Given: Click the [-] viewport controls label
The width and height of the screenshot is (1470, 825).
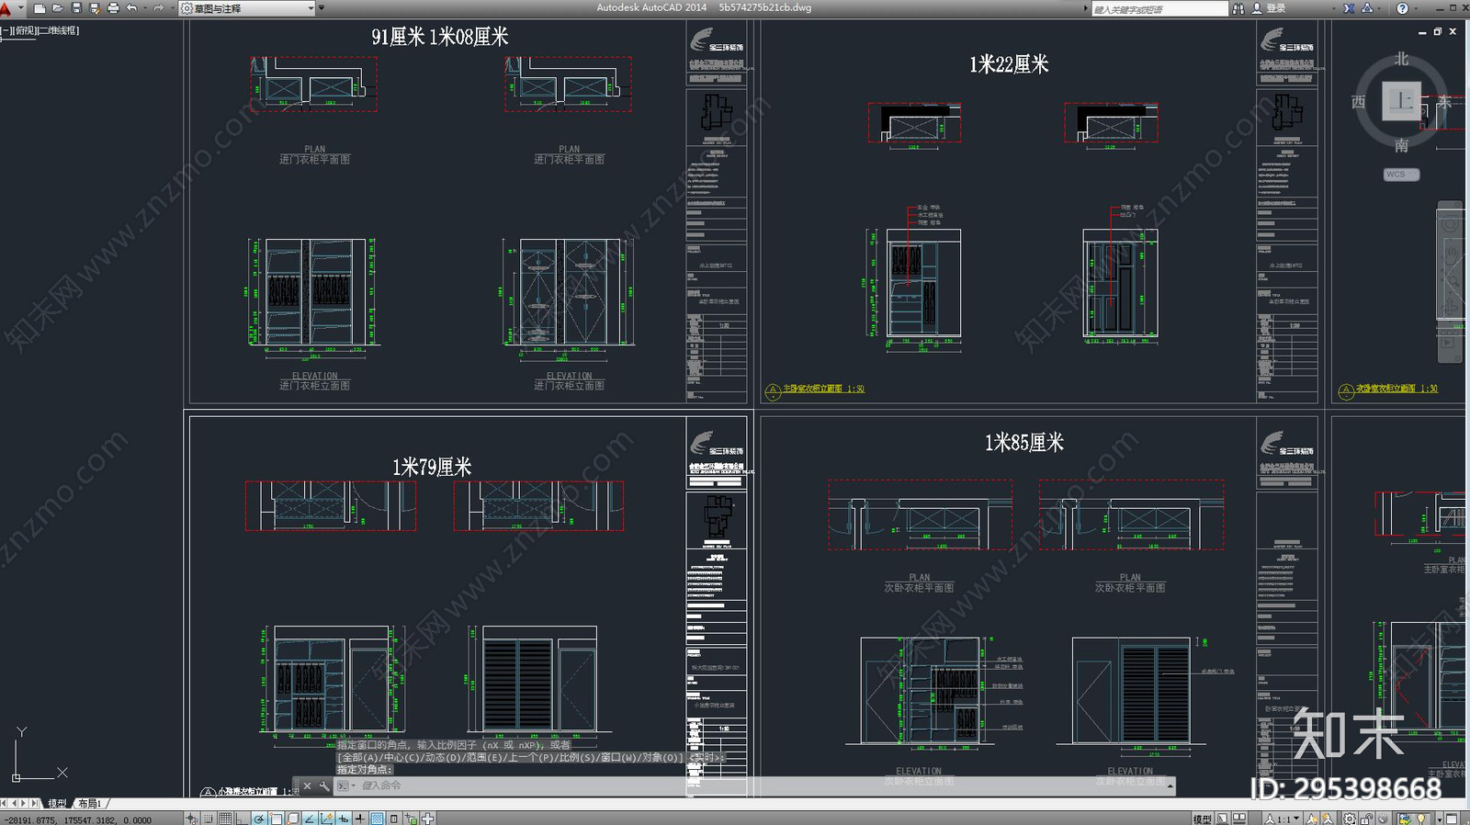Looking at the screenshot, I should [5, 30].
